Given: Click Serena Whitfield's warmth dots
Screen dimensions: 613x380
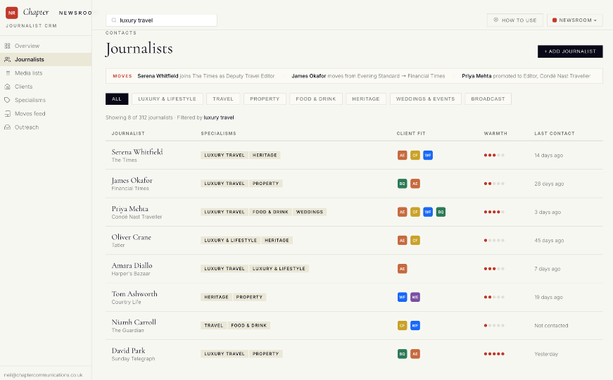Looking at the screenshot, I should pos(494,156).
